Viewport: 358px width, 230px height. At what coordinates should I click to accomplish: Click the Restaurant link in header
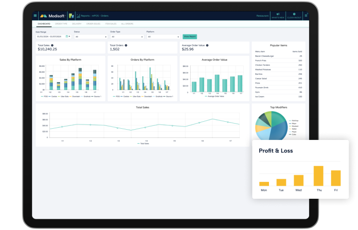pyautogui.click(x=262, y=15)
